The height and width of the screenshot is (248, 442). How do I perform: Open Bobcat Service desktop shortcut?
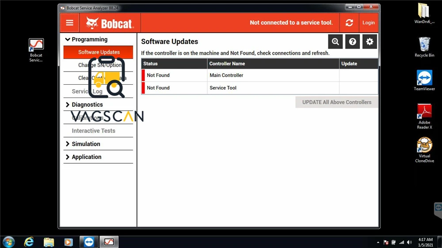(36, 50)
